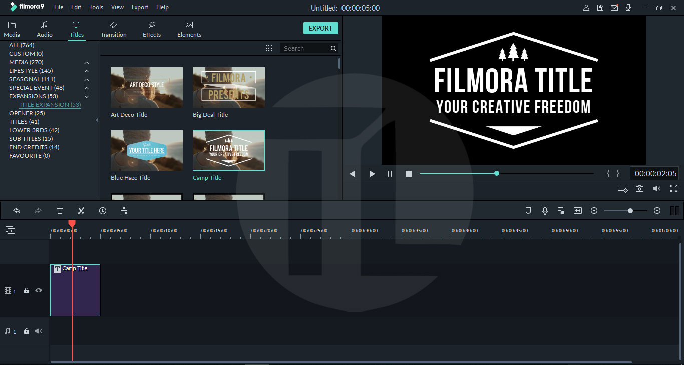Open the Export menu
Viewport: 684px width, 365px height.
click(x=140, y=7)
